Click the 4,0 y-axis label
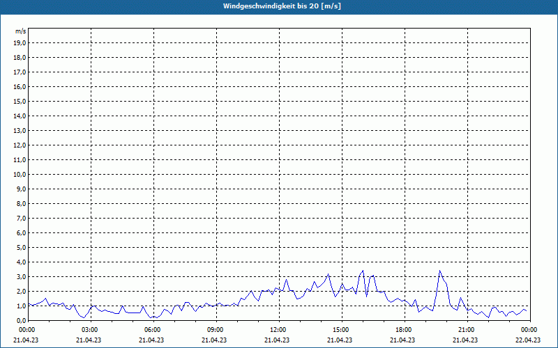558x348 pixels. click(x=21, y=262)
